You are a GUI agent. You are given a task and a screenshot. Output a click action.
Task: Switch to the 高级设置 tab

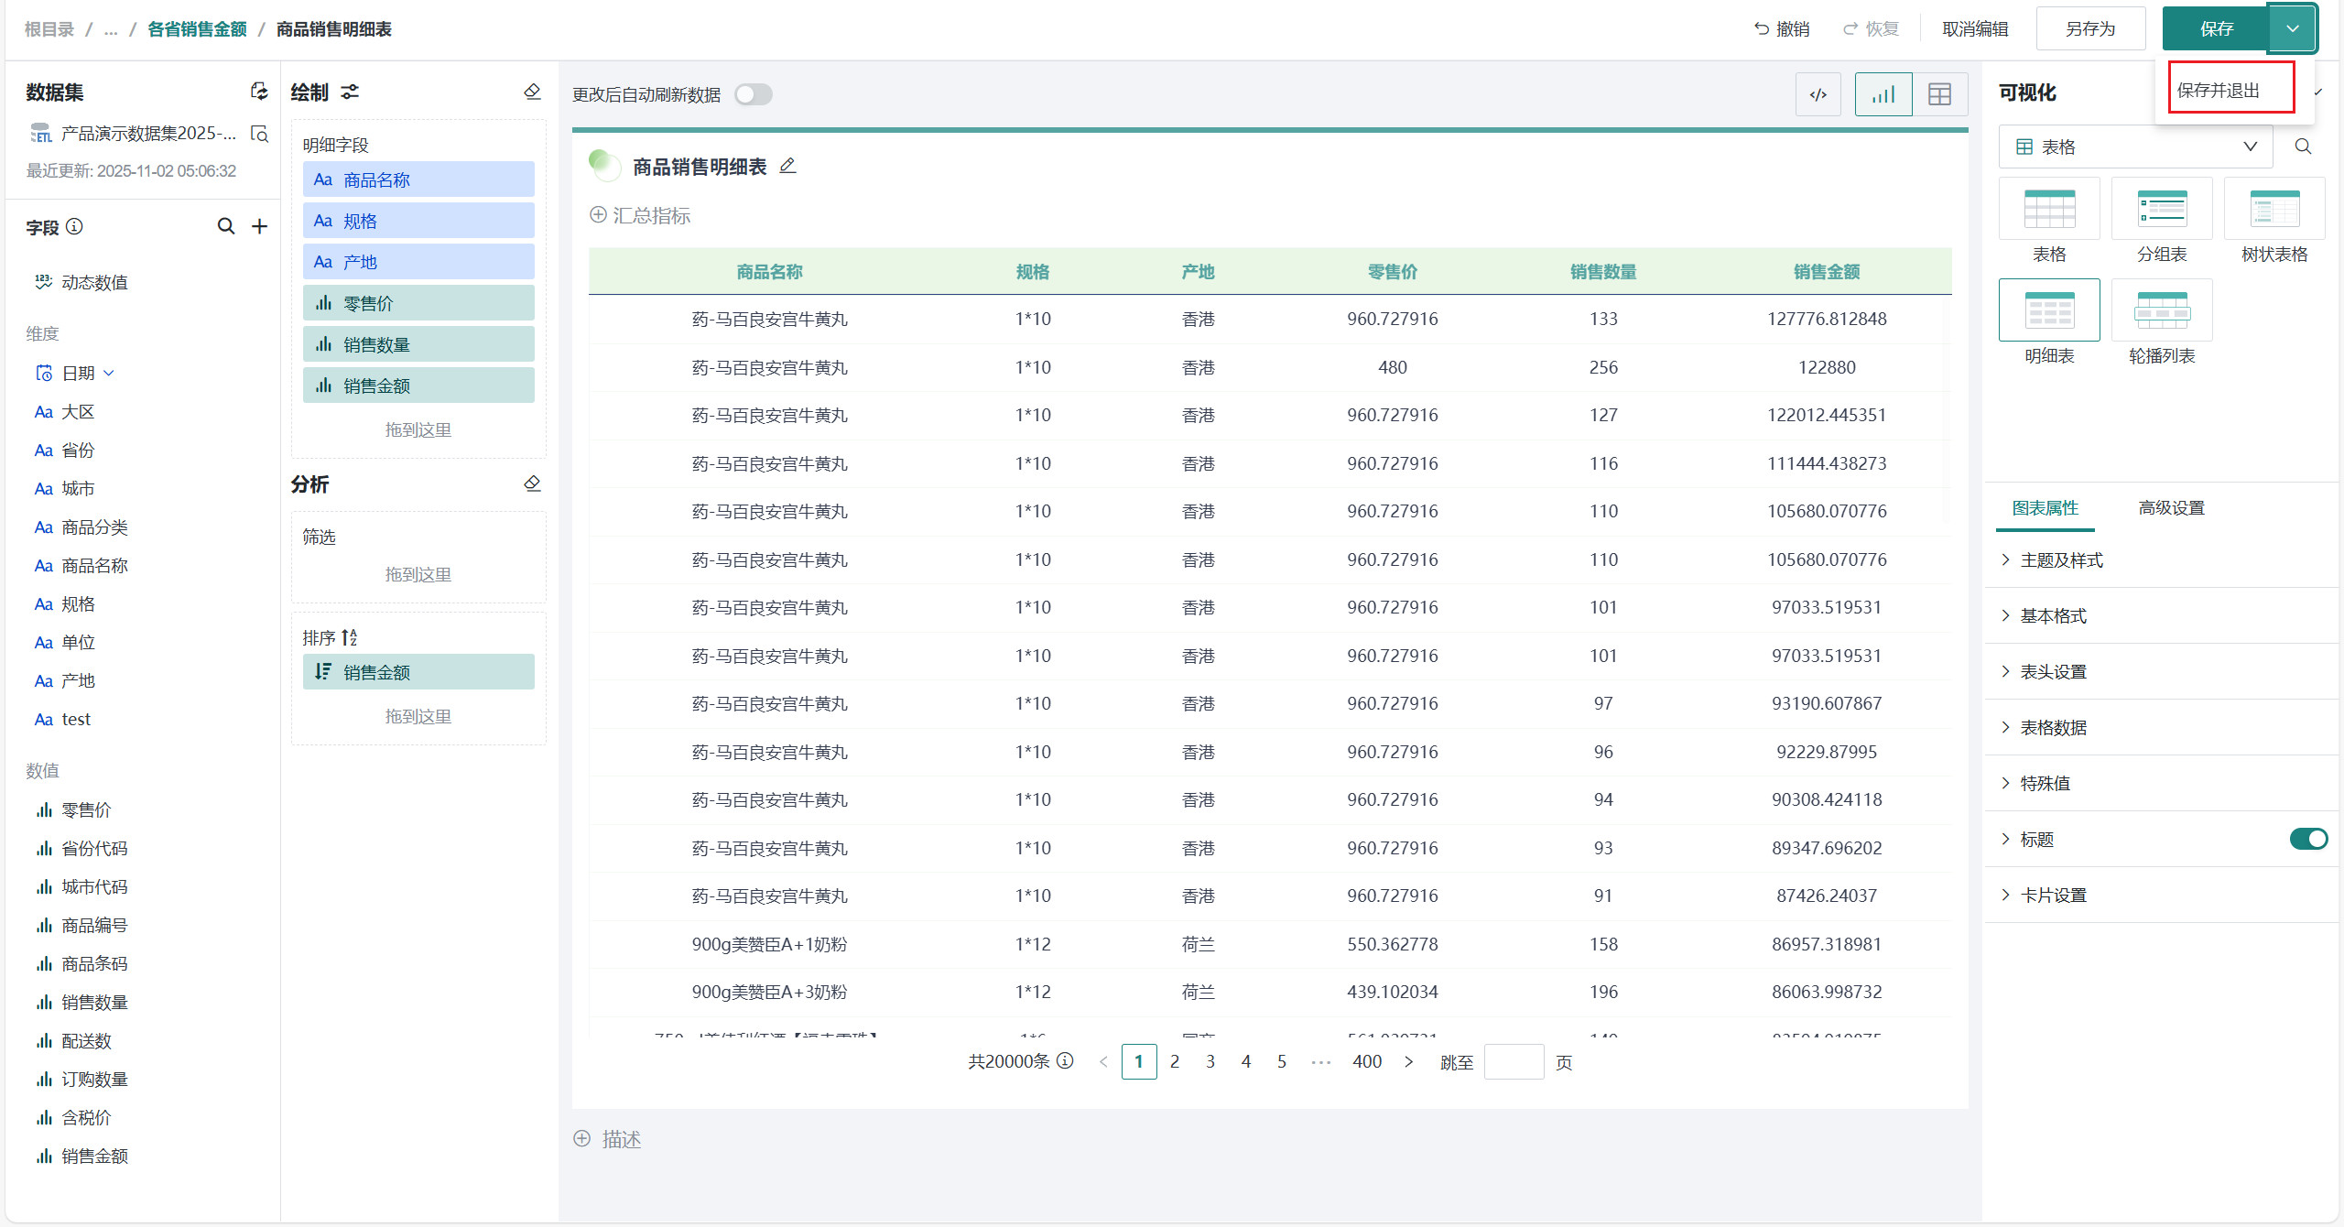tap(2171, 507)
